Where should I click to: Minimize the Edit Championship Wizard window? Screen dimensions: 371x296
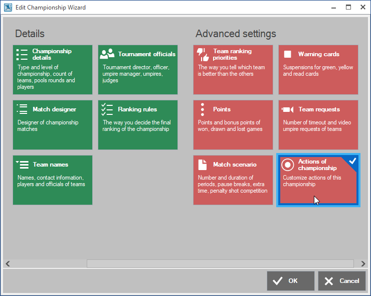pos(333,8)
